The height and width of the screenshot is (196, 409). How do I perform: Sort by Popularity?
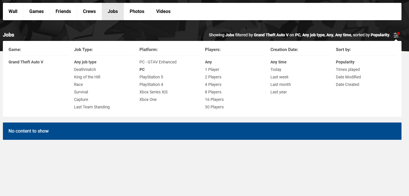345,62
